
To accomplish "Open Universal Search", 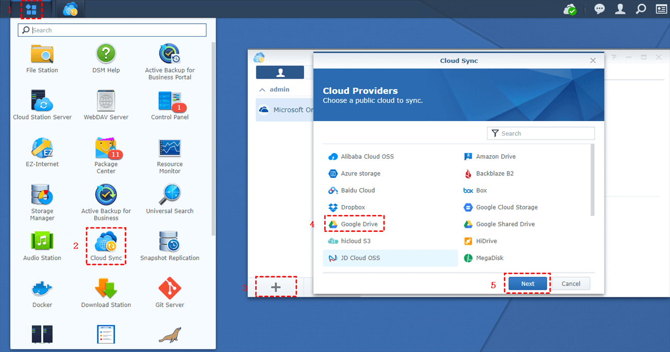I will 170,199.
